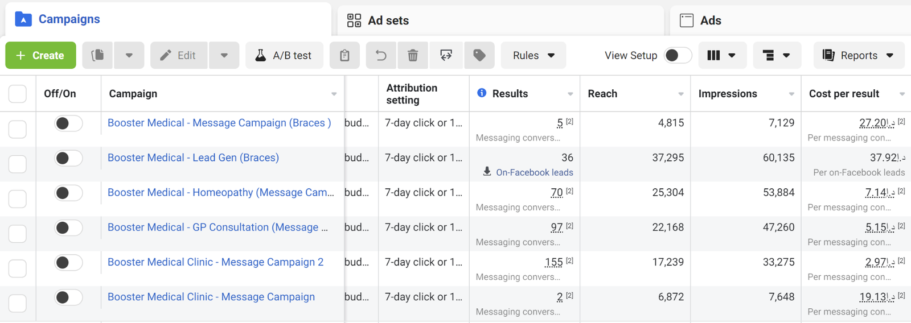Open the Reports dropdown menu
The image size is (911, 323).
[x=858, y=55]
